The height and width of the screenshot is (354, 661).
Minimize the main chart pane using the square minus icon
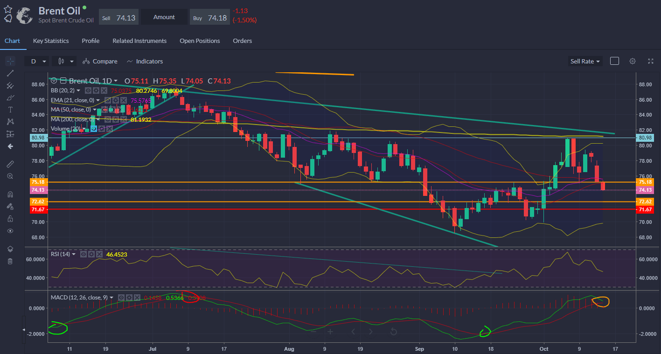point(63,81)
